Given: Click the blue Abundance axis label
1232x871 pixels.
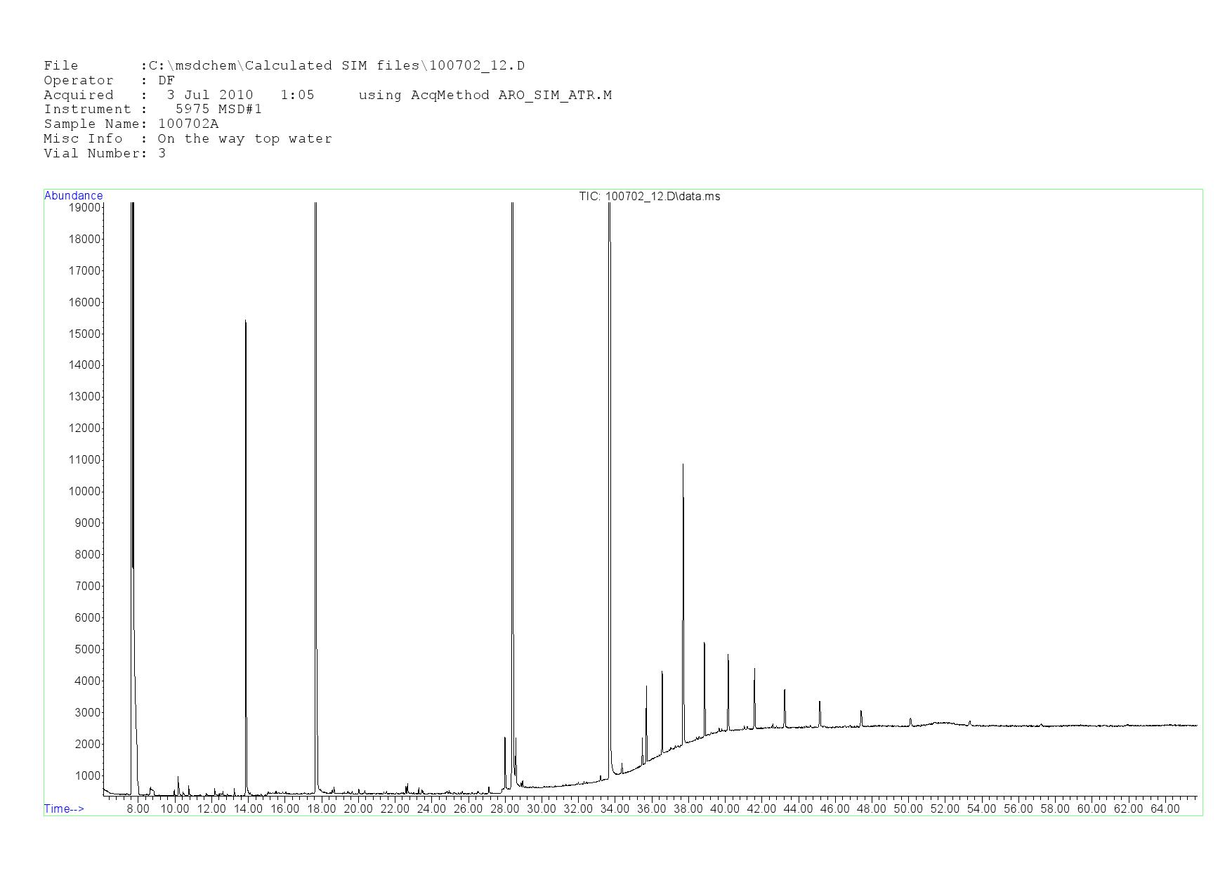Looking at the screenshot, I should coord(73,196).
